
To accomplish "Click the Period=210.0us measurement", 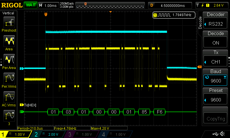I will pyautogui.click(x=35, y=128).
